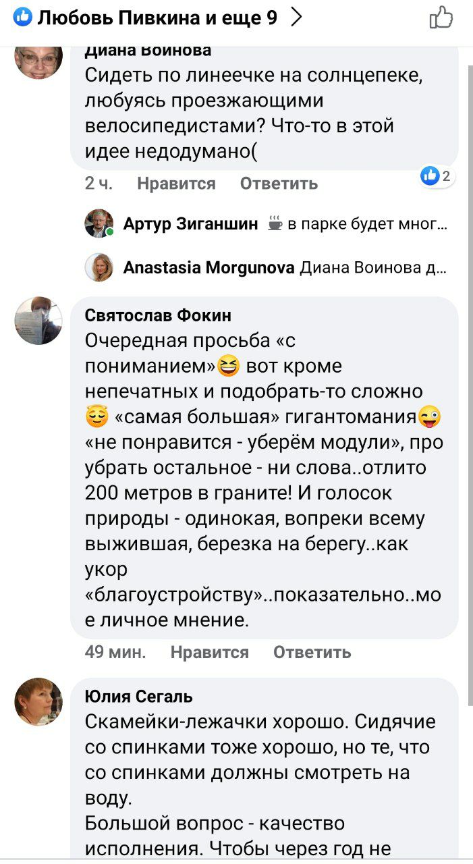Like Диана Воинова's comment via Нравится
Viewport: 473px width, 864px height.
pyautogui.click(x=176, y=184)
